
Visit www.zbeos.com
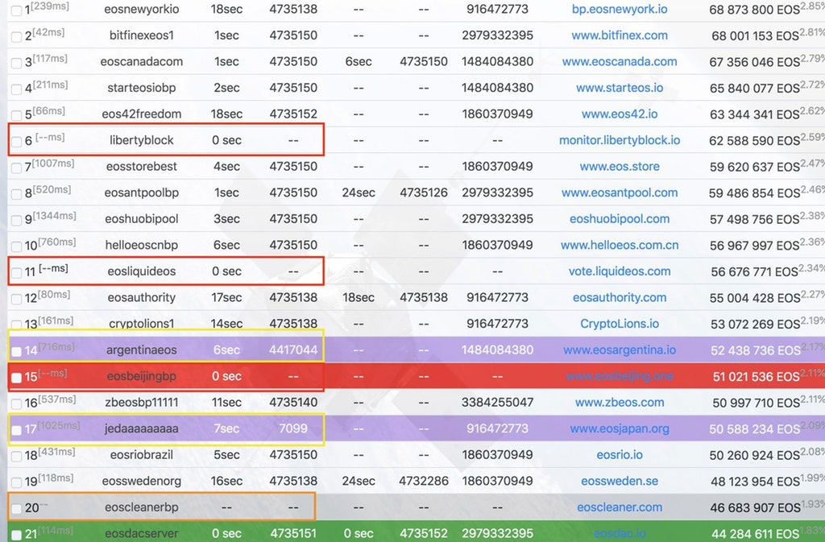coord(620,403)
